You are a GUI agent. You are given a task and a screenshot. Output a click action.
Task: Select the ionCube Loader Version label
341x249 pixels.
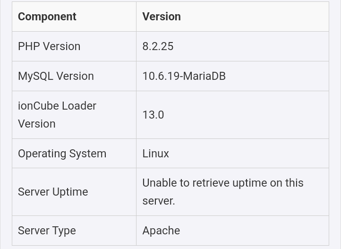point(57,115)
